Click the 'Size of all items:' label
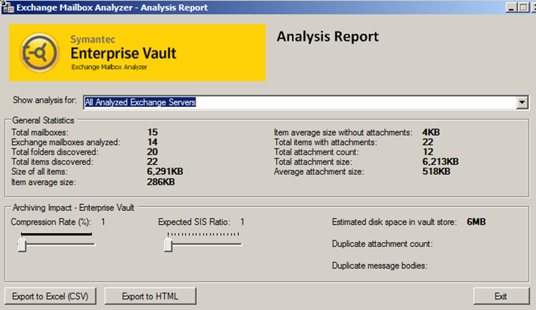The height and width of the screenshot is (310, 536). point(39,172)
